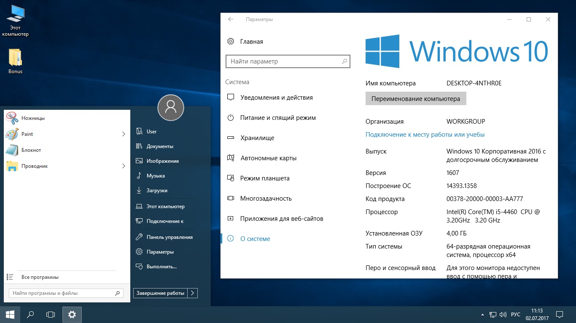Expand the Paint submenu arrow
Screen dimensions: 576x323
click(124, 134)
